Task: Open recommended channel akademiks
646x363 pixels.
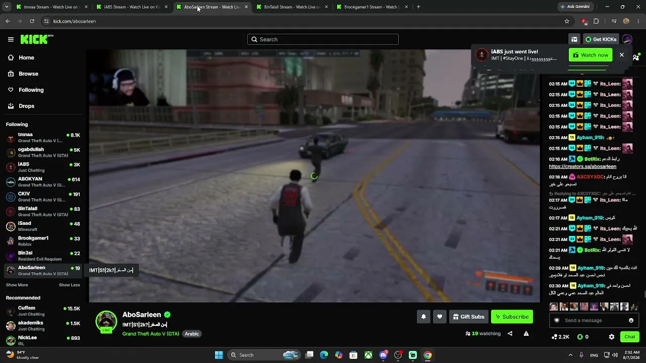Action: click(x=43, y=326)
